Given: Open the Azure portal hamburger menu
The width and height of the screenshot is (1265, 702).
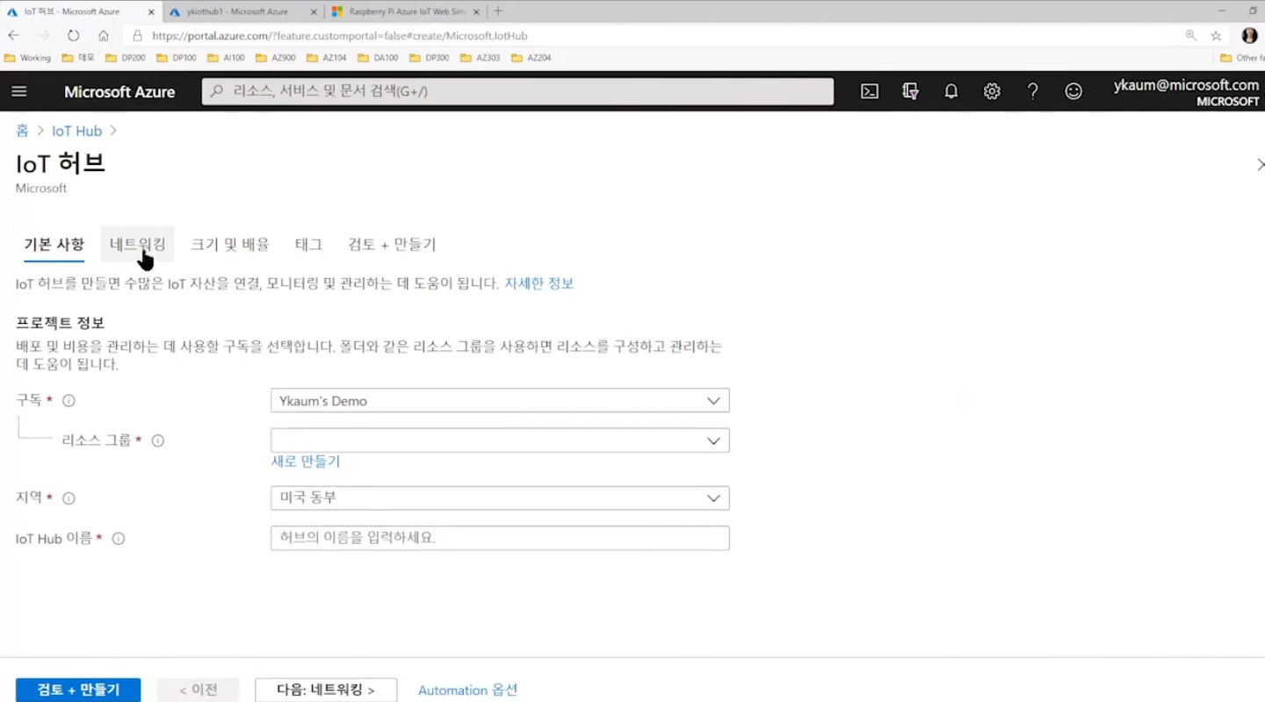Looking at the screenshot, I should pyautogui.click(x=19, y=91).
